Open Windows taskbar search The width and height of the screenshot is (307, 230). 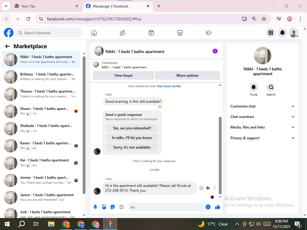(22, 224)
